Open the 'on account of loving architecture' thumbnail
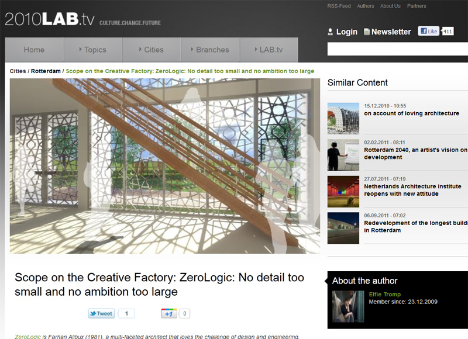The width and height of the screenshot is (468, 339). pyautogui.click(x=343, y=119)
